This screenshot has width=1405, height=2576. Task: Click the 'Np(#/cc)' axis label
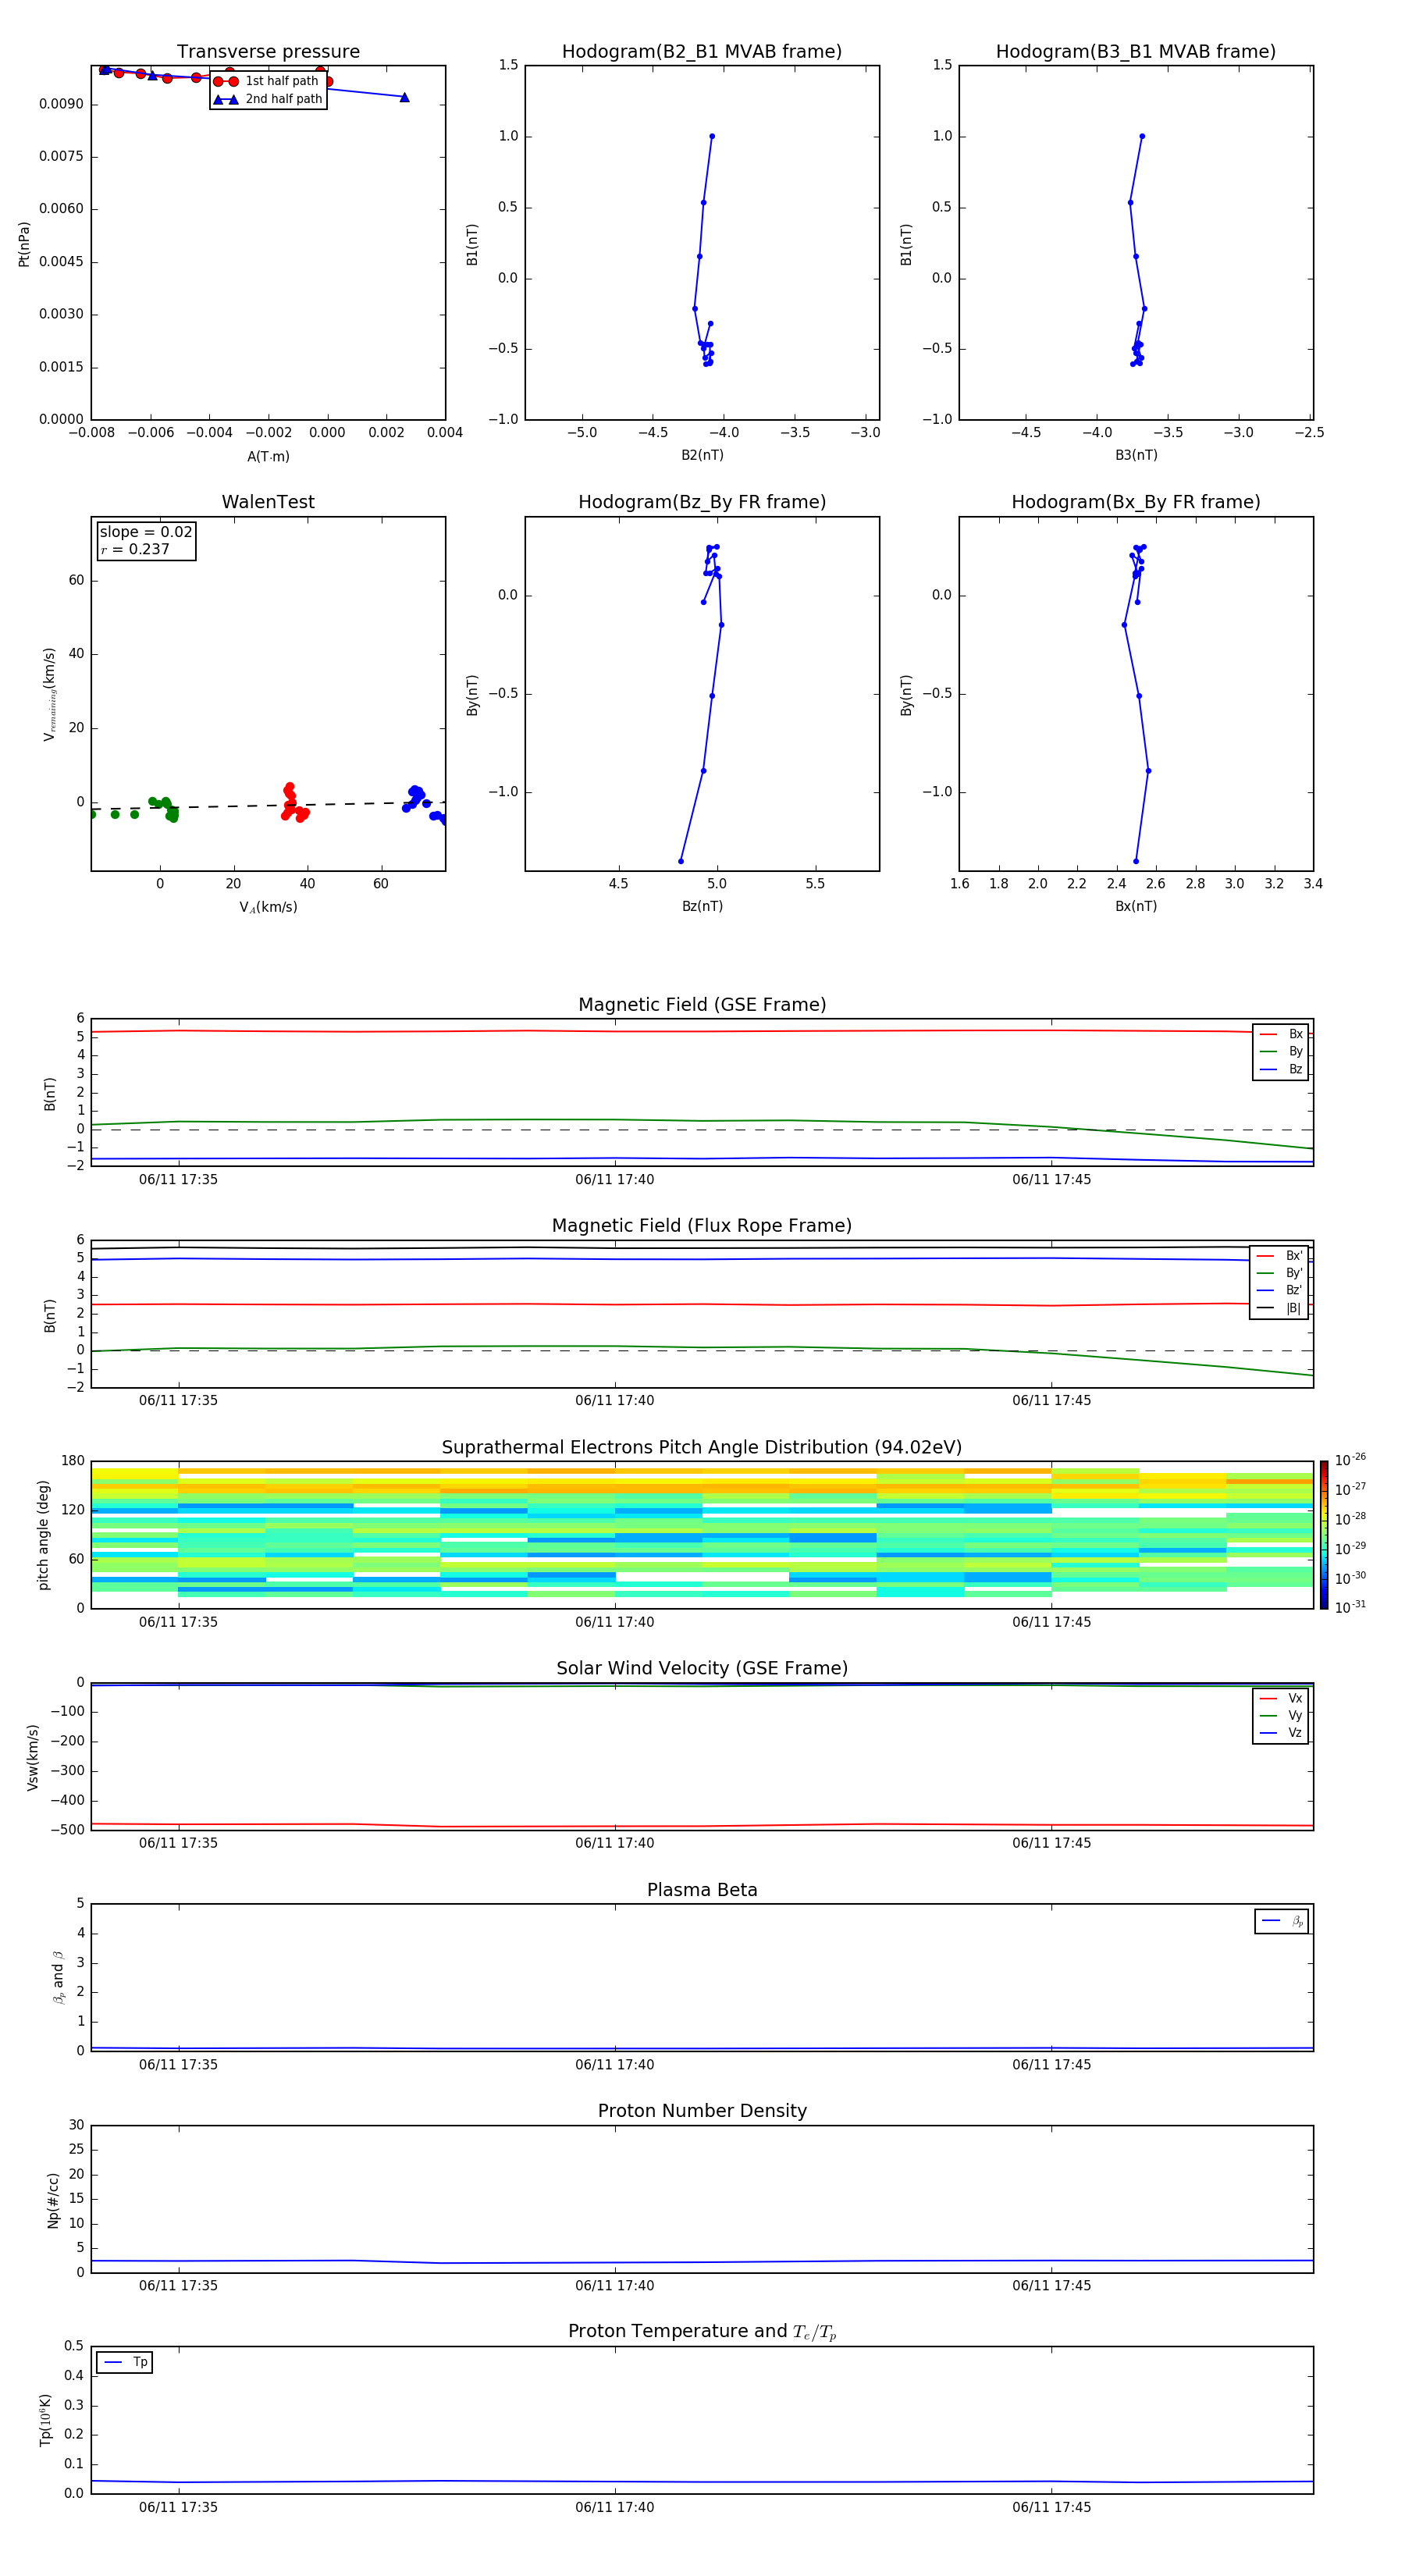(53, 2200)
